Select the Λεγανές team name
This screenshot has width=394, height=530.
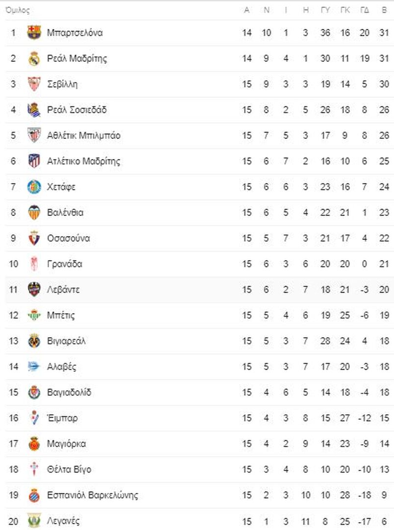[x=63, y=521]
